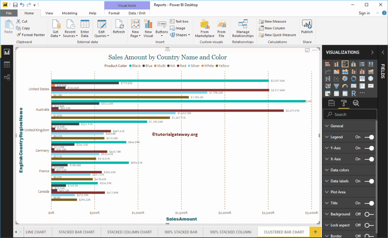Image resolution: width=388 pixels, height=238 pixels.
Task: Switch to the Modeling ribbon tab
Action: (x=69, y=12)
